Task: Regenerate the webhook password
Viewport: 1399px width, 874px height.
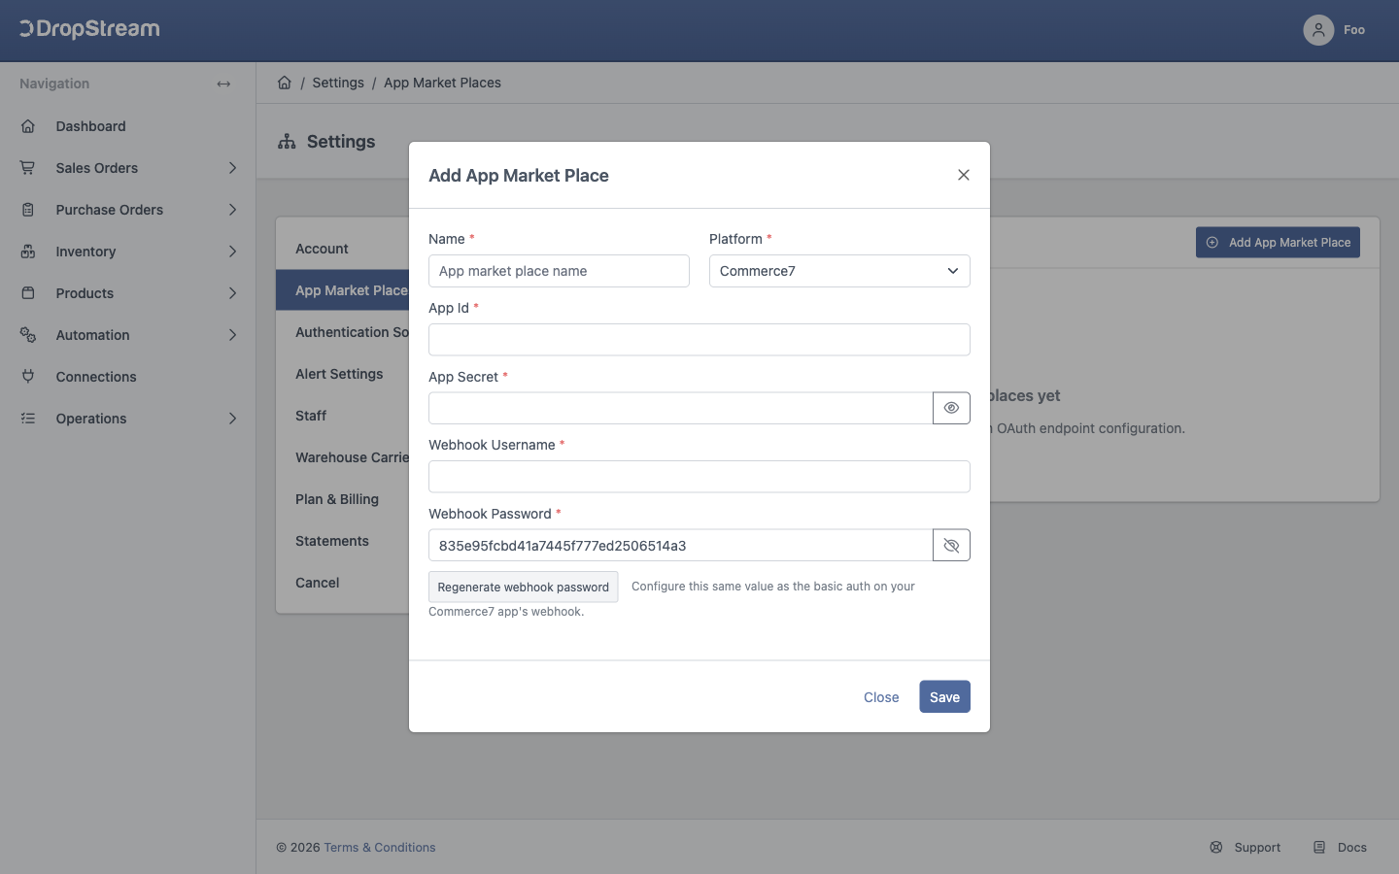Action: pyautogui.click(x=523, y=587)
